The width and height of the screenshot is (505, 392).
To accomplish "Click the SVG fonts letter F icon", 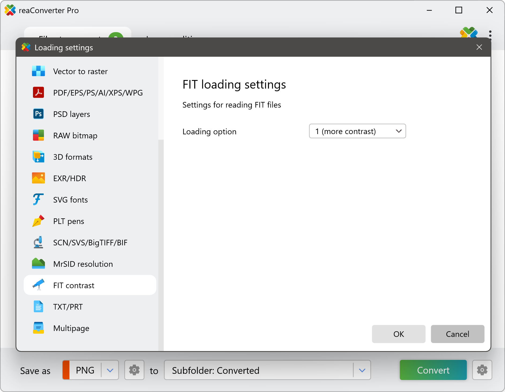I will [x=38, y=200].
